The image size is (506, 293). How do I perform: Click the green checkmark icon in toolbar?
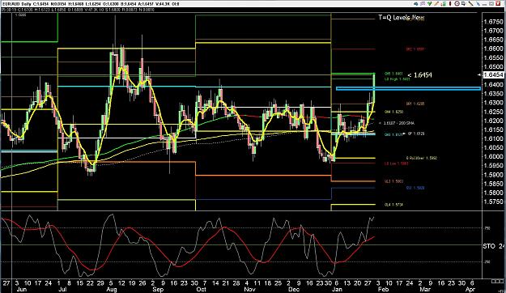point(430,3)
